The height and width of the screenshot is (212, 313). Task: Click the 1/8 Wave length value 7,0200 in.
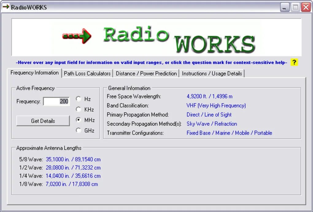coord(72,184)
